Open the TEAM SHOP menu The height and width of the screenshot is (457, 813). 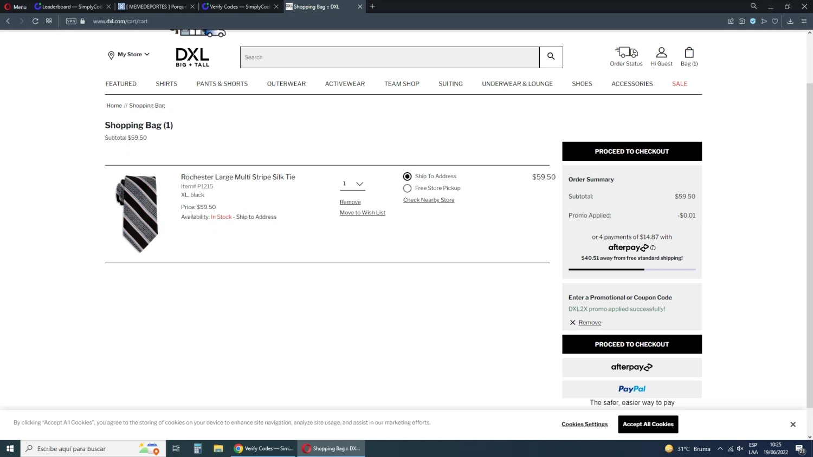pos(402,84)
